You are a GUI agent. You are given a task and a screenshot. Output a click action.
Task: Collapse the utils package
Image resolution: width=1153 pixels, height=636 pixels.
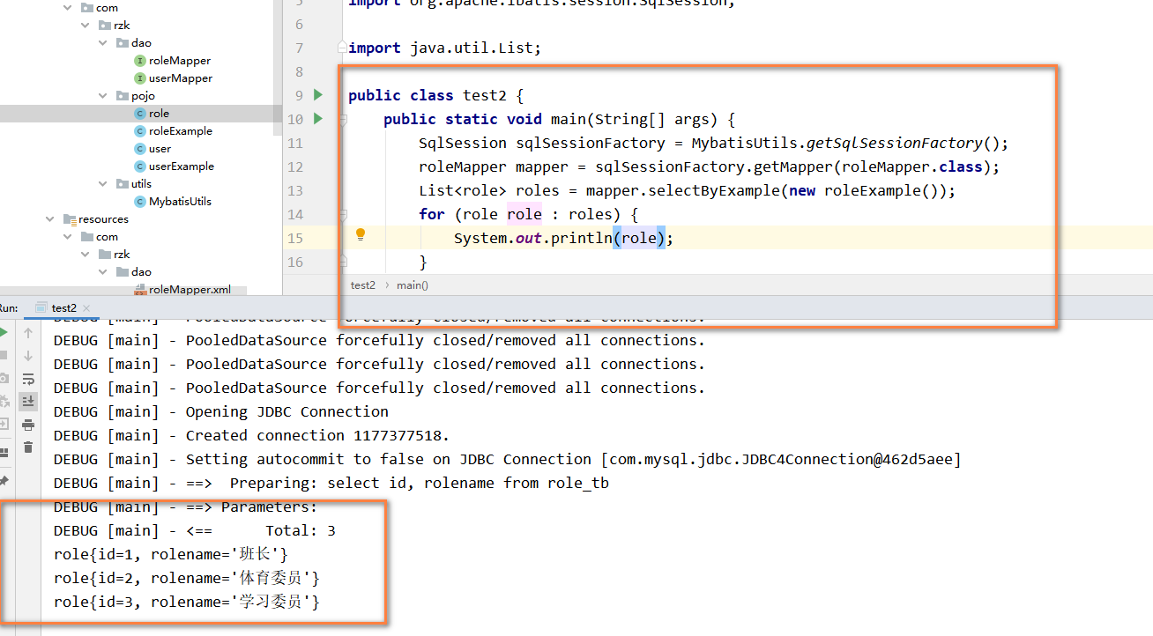[x=103, y=184]
